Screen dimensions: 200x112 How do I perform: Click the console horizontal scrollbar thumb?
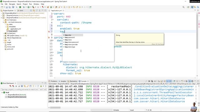tap(55, 108)
